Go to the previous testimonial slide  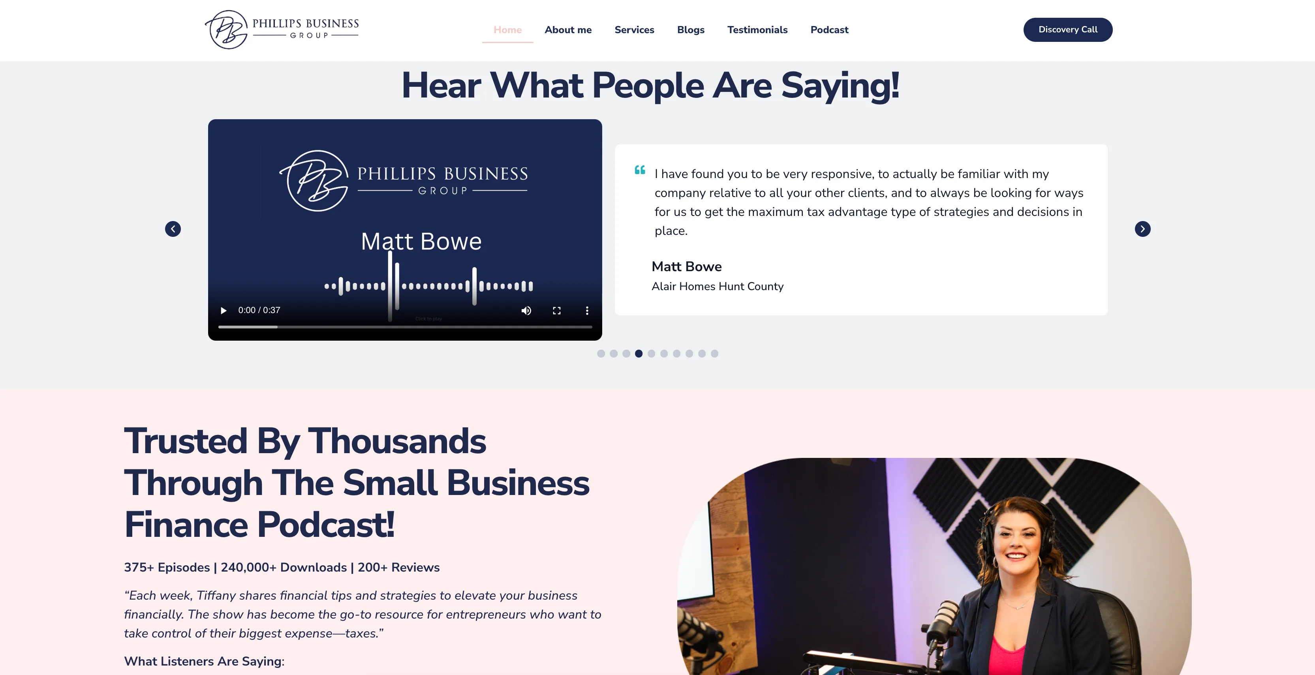[173, 229]
